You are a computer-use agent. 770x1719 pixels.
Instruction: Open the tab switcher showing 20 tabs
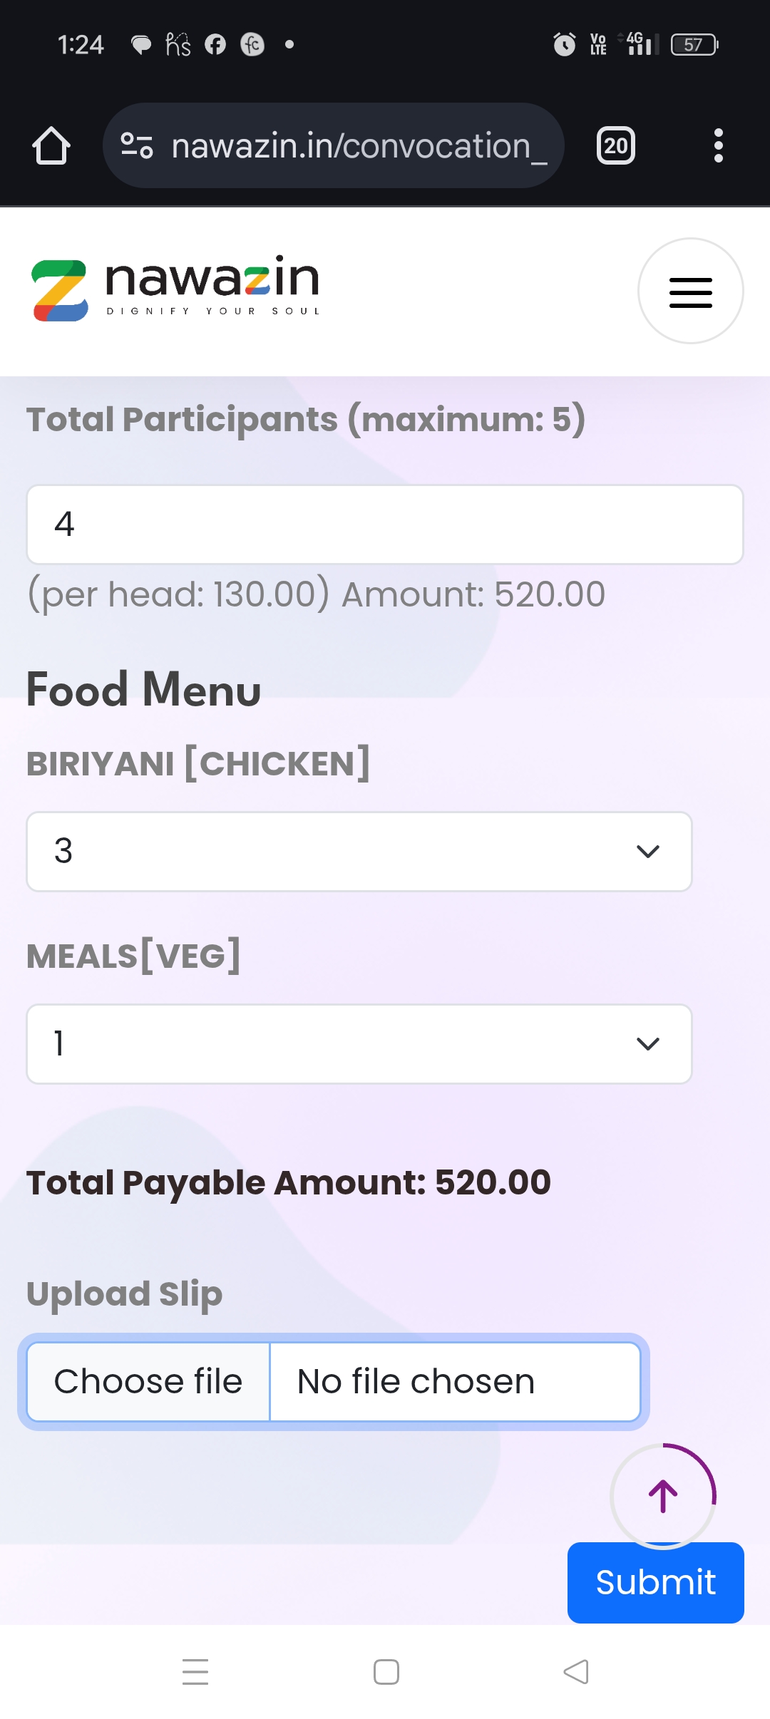(615, 146)
